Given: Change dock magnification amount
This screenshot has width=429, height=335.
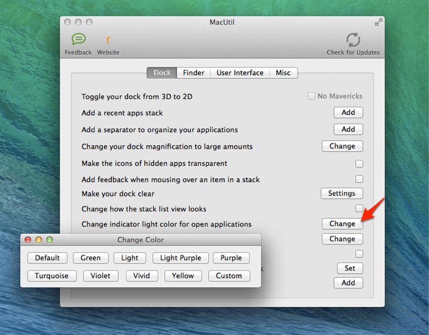Looking at the screenshot, I should pyautogui.click(x=343, y=146).
